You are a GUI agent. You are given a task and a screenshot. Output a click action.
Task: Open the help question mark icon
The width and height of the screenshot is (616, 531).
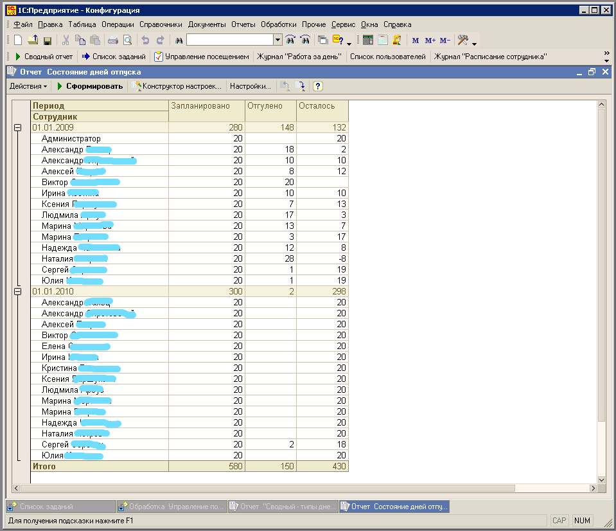coord(317,86)
